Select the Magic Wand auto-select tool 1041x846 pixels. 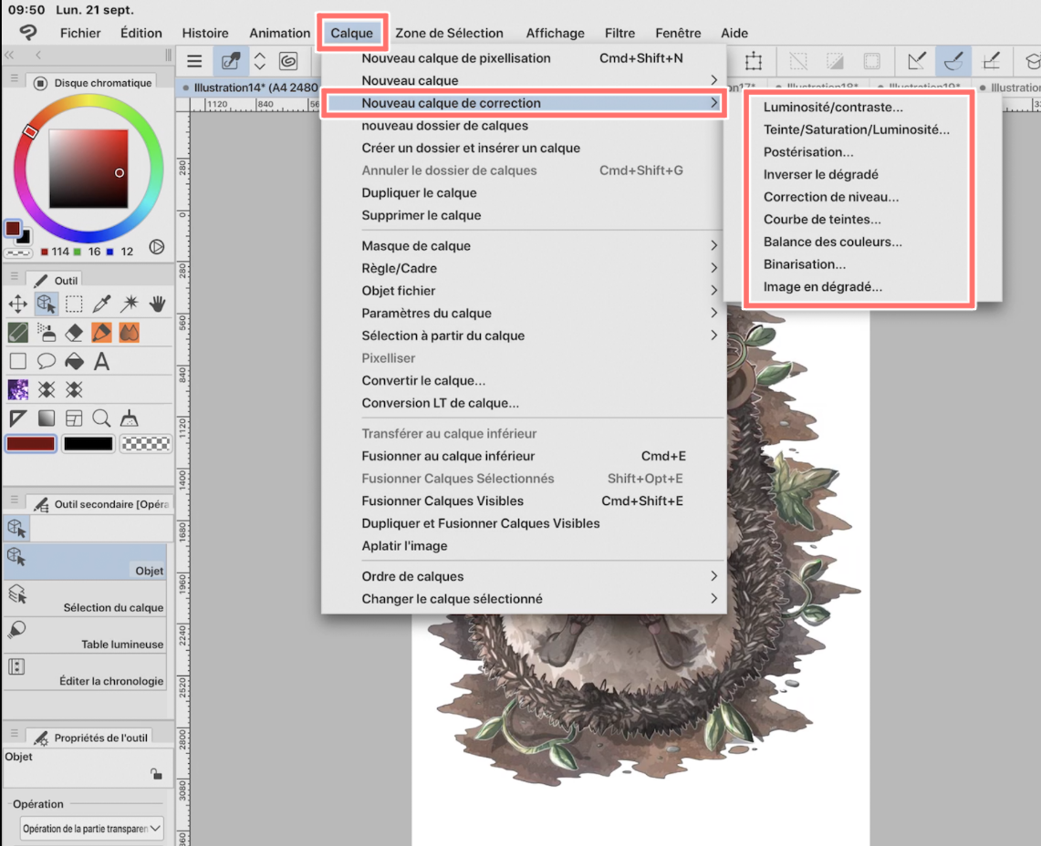coord(130,304)
